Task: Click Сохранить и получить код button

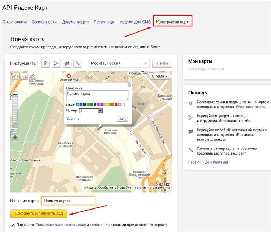Action: coord(39,214)
